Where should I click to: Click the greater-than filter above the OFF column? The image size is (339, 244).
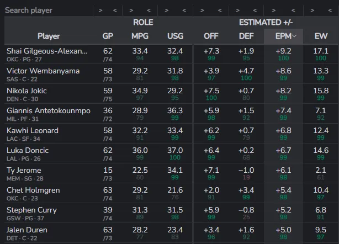[x=203, y=10]
